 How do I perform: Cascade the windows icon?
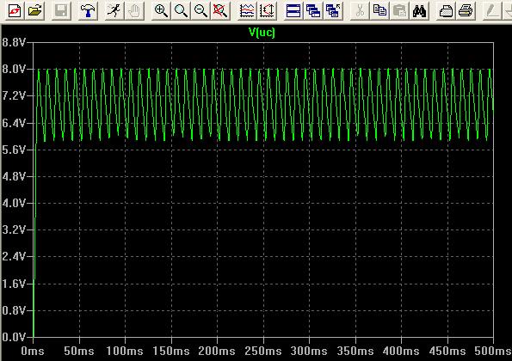click(313, 11)
